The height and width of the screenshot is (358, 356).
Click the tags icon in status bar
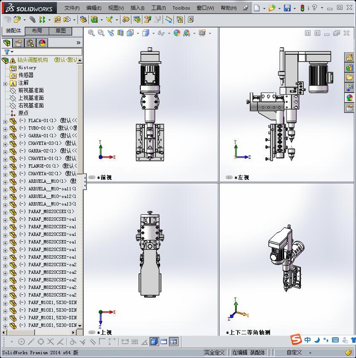click(x=348, y=353)
